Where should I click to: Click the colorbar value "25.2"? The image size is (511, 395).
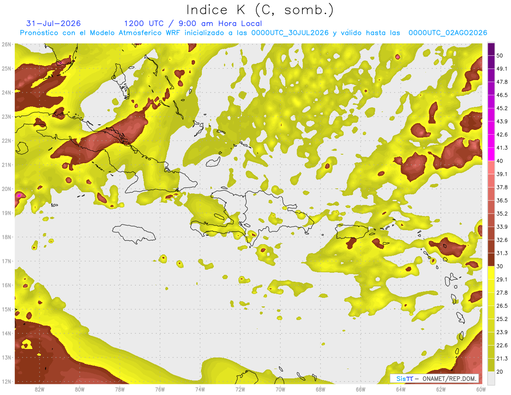[502, 319]
